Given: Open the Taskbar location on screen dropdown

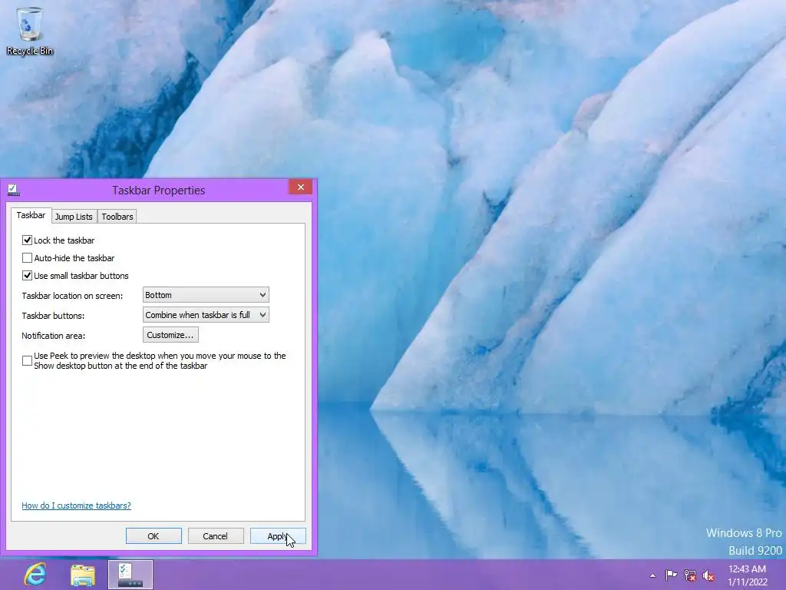Looking at the screenshot, I should [x=206, y=295].
